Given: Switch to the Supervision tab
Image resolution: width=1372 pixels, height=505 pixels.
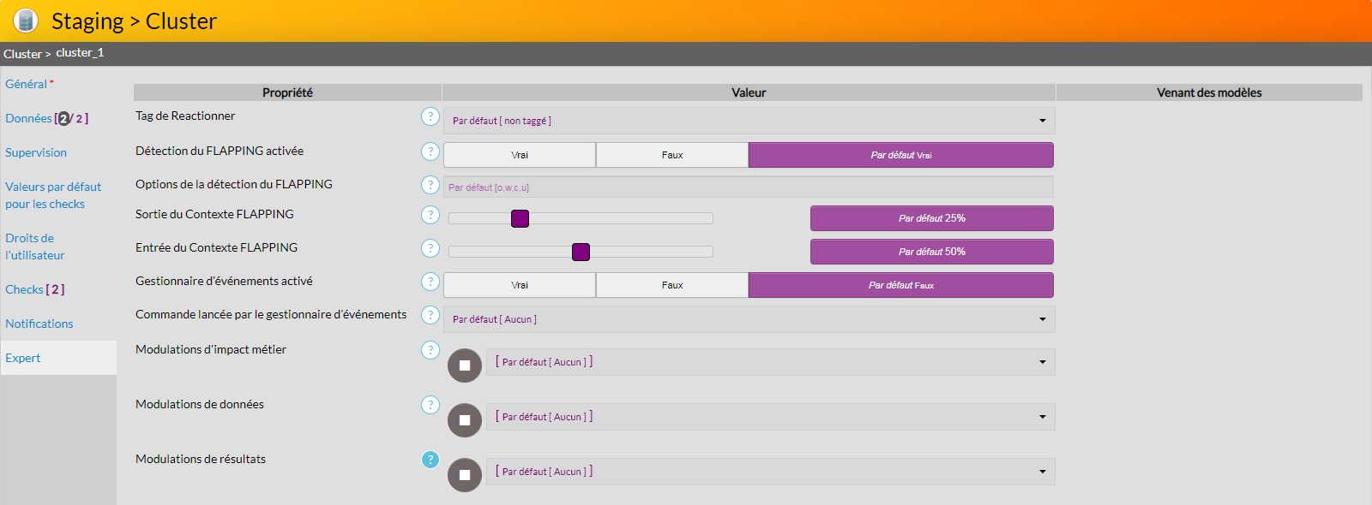Looking at the screenshot, I should point(36,152).
